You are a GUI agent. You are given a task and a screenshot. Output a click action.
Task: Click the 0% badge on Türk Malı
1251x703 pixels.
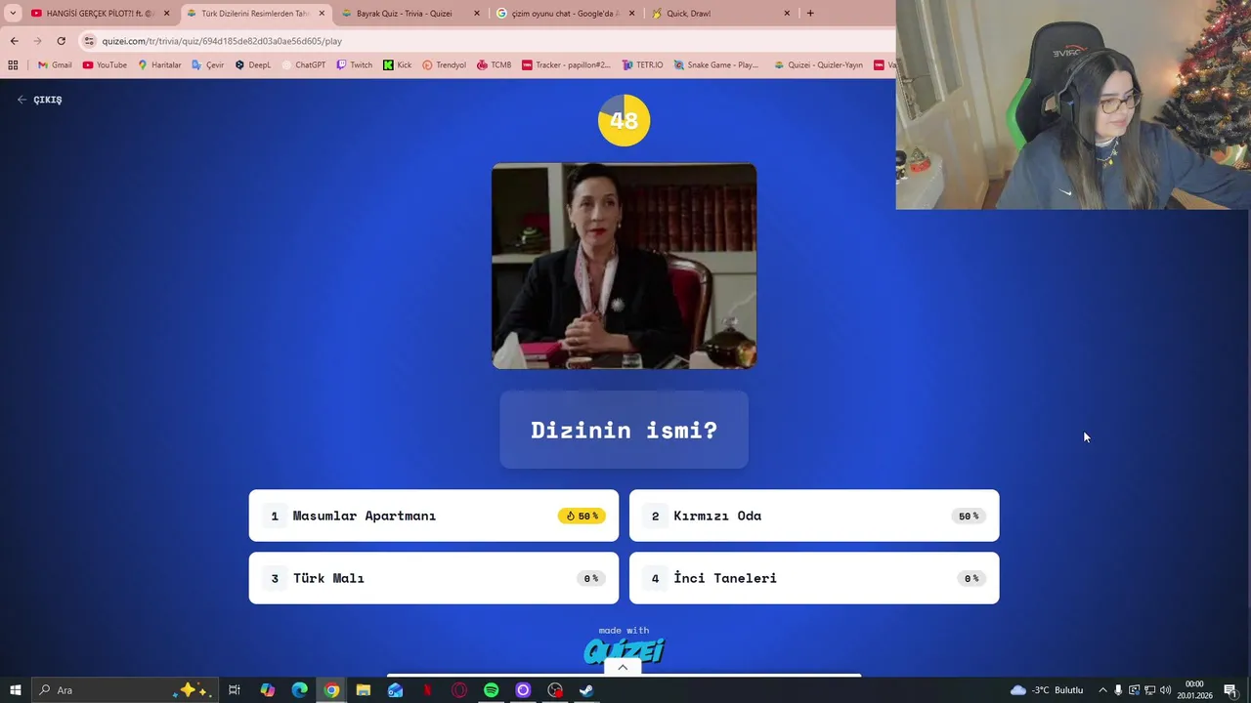(x=591, y=578)
